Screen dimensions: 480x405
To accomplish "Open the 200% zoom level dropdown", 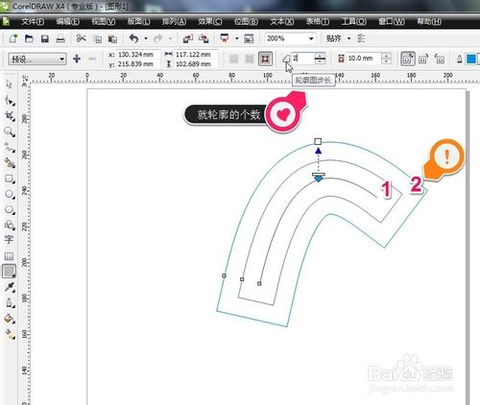I will [x=311, y=38].
